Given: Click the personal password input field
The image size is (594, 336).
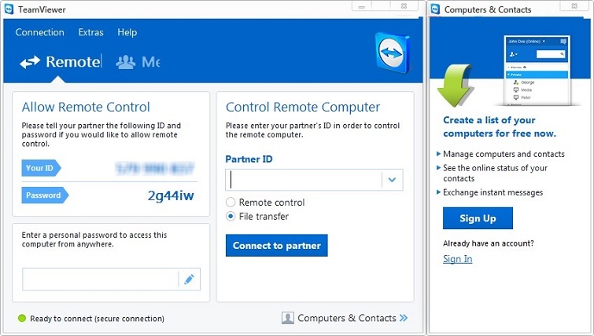Looking at the screenshot, I should [x=100, y=279].
